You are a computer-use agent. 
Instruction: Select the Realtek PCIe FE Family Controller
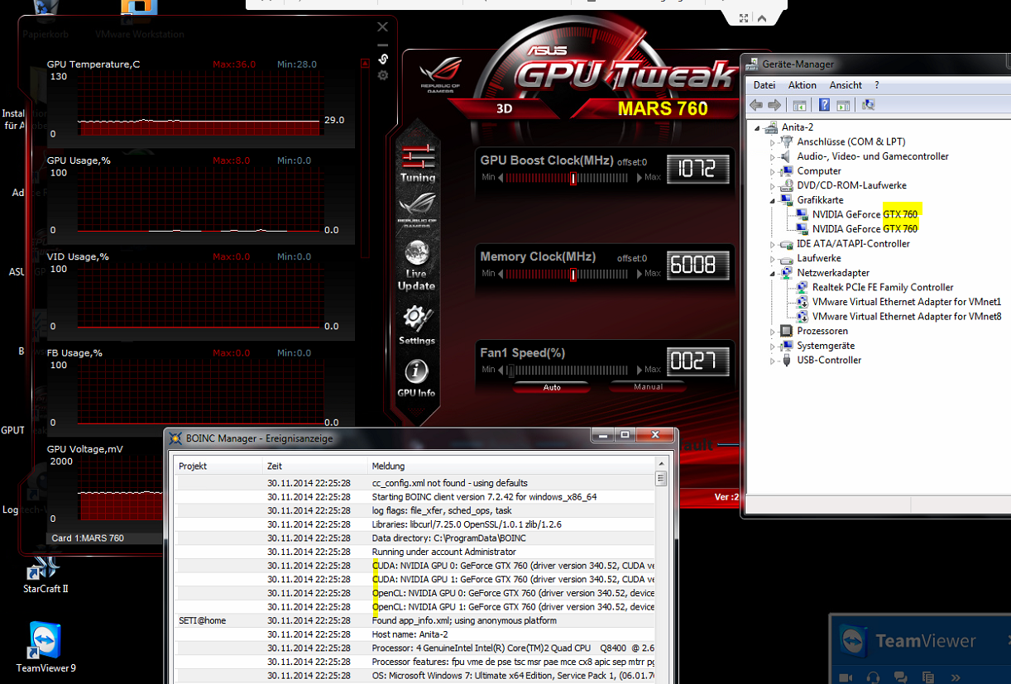click(883, 287)
